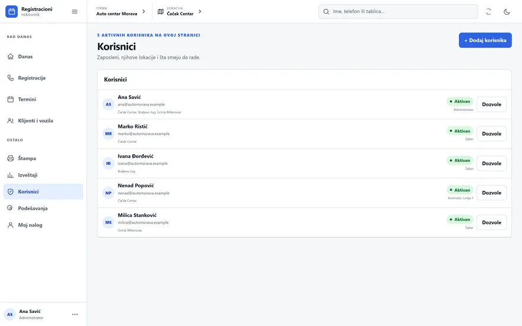Click the Aktivan badge for Nenad Popović
The width and height of the screenshot is (522, 326).
460,190
